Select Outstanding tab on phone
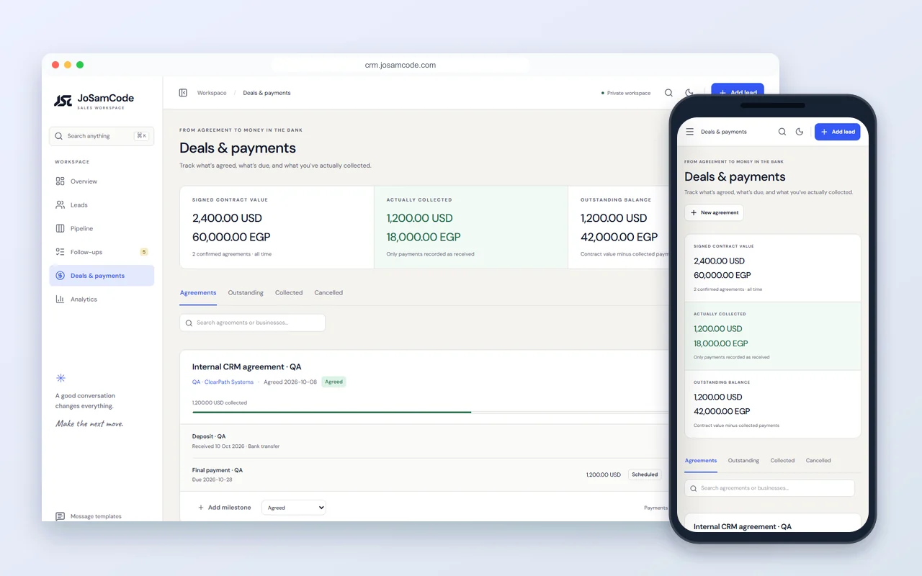 [743, 461]
